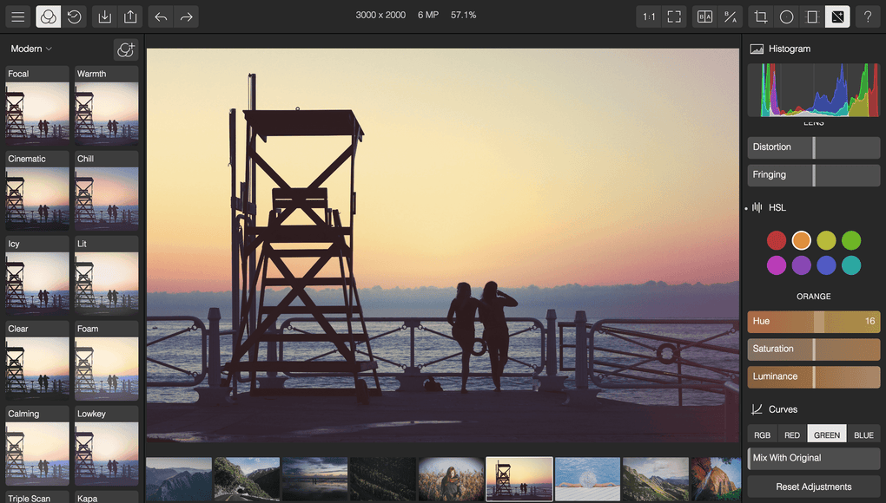
Task: Expand the Curves section header
Action: 783,409
